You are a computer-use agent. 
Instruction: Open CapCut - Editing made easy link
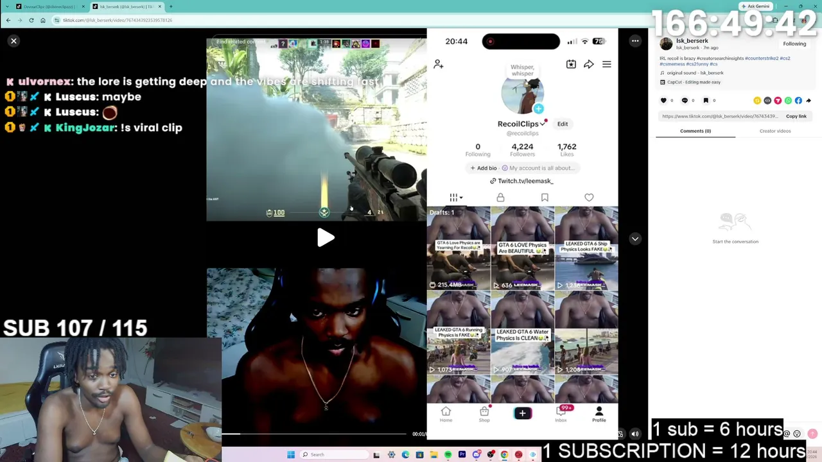pyautogui.click(x=690, y=82)
